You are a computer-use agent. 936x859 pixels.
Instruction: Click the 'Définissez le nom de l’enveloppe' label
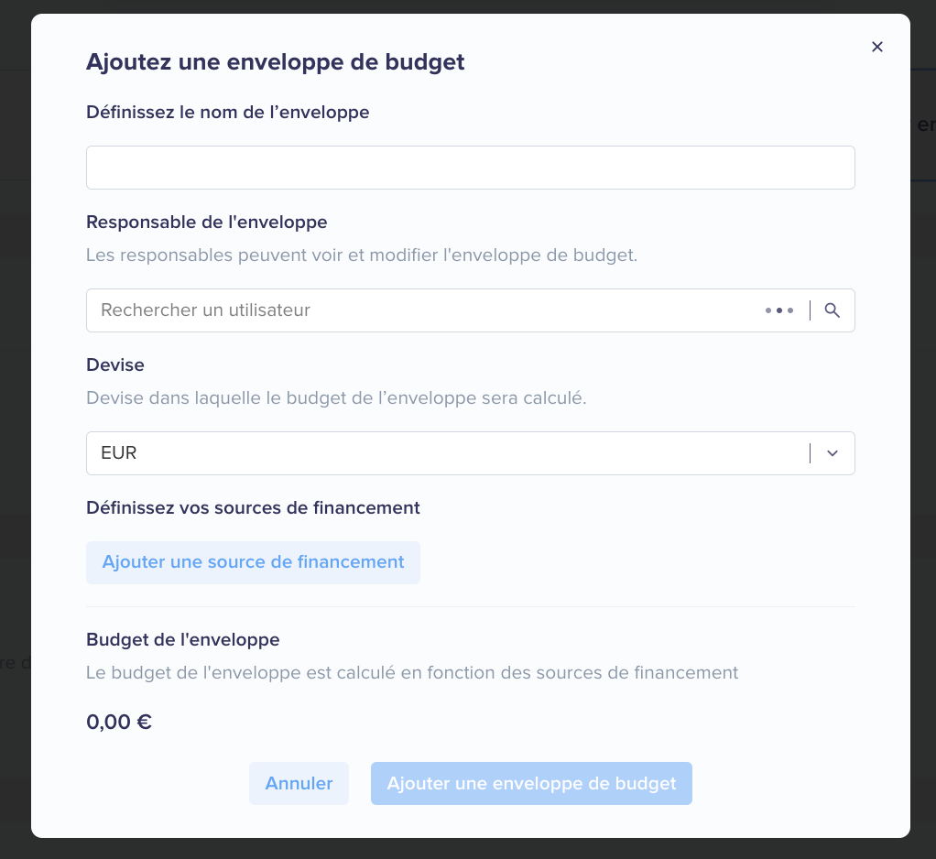pyautogui.click(x=227, y=113)
